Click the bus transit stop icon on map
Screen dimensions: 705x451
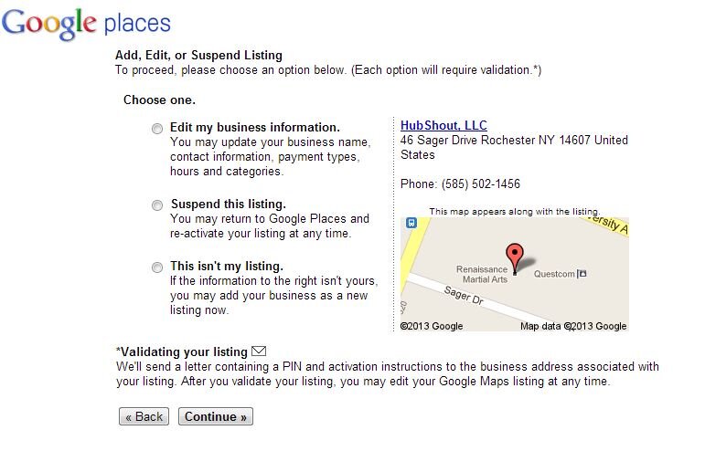click(411, 223)
